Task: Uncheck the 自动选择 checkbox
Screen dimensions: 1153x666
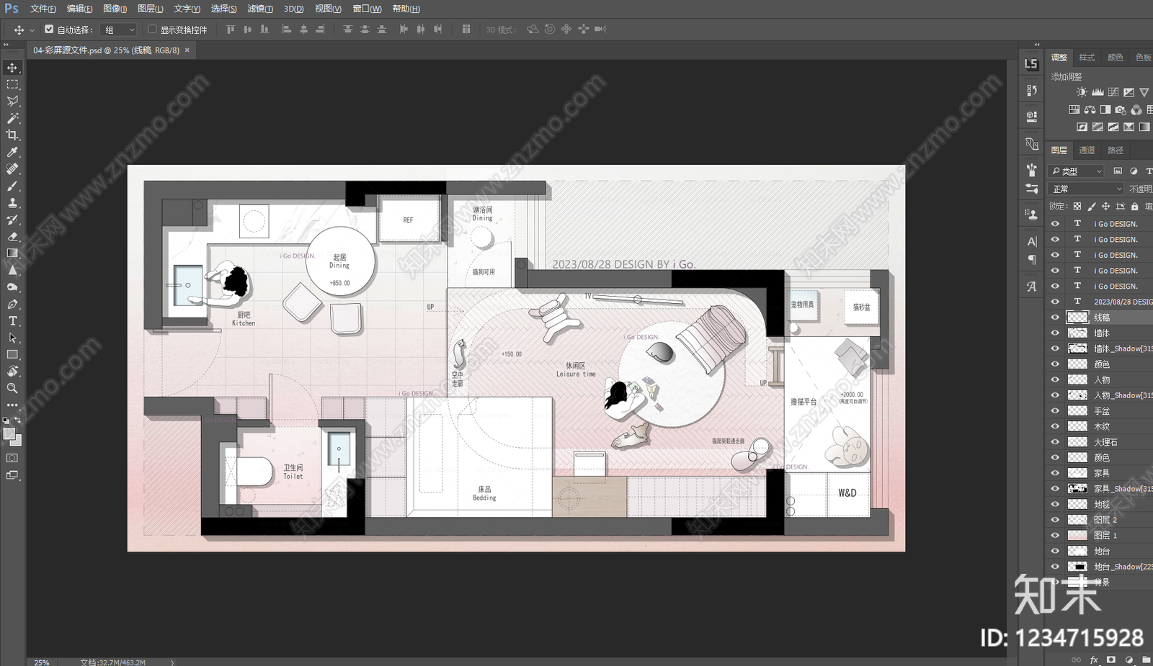Action: tap(49, 30)
